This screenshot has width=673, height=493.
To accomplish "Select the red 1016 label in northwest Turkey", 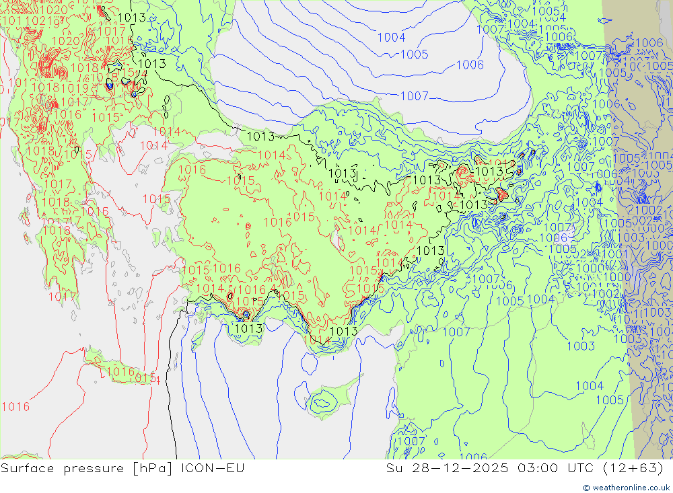I will tap(192, 170).
